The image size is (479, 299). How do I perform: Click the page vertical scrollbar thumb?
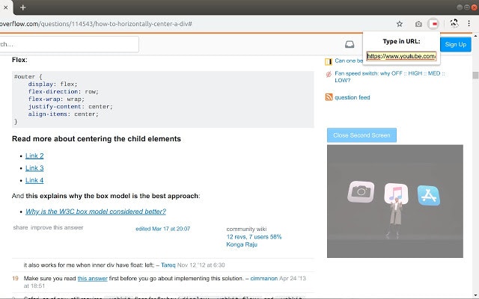pos(475,75)
